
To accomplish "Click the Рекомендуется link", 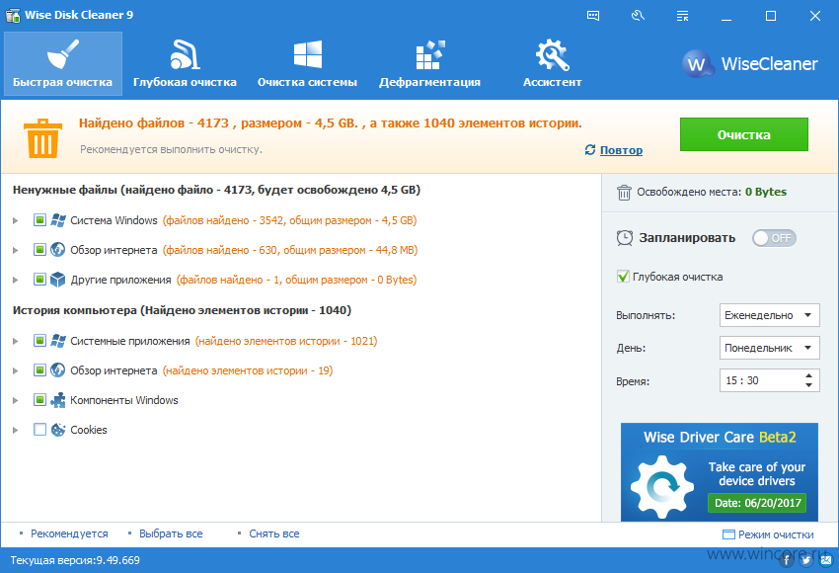I will pyautogui.click(x=69, y=533).
